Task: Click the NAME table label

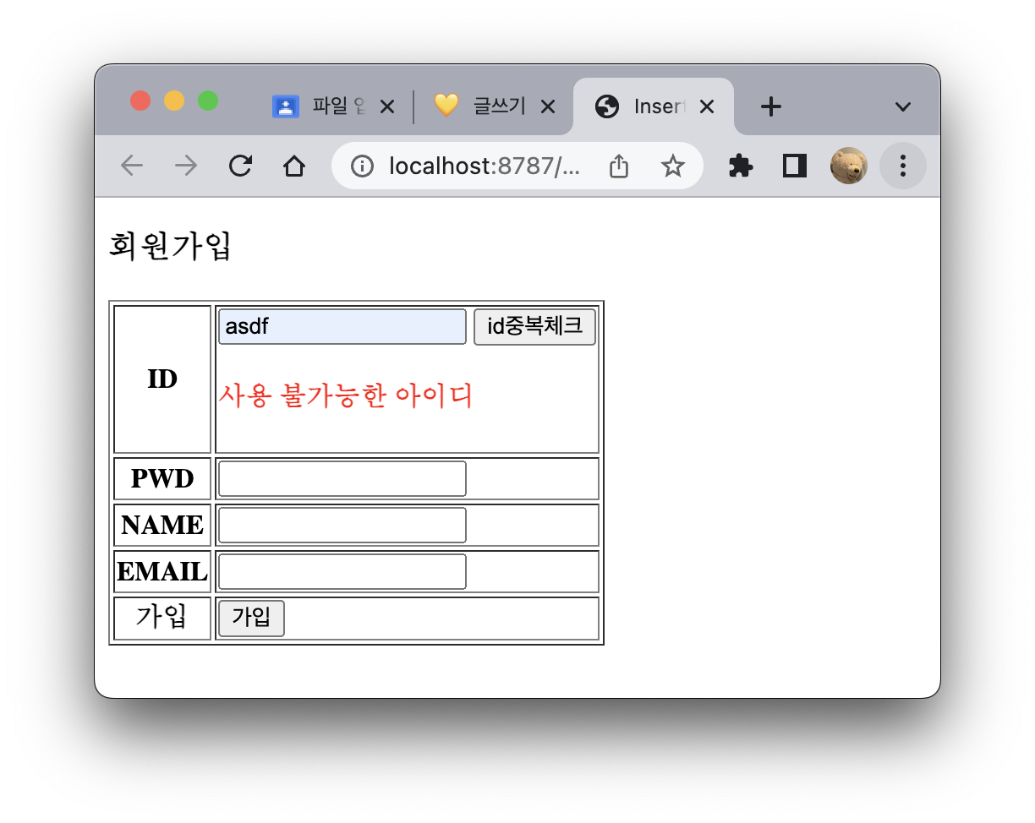Action: pyautogui.click(x=162, y=526)
